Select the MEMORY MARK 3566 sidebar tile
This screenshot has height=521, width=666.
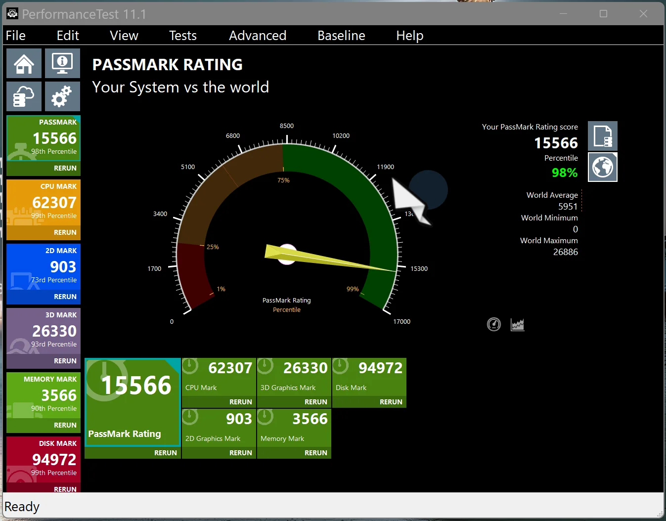(44, 395)
